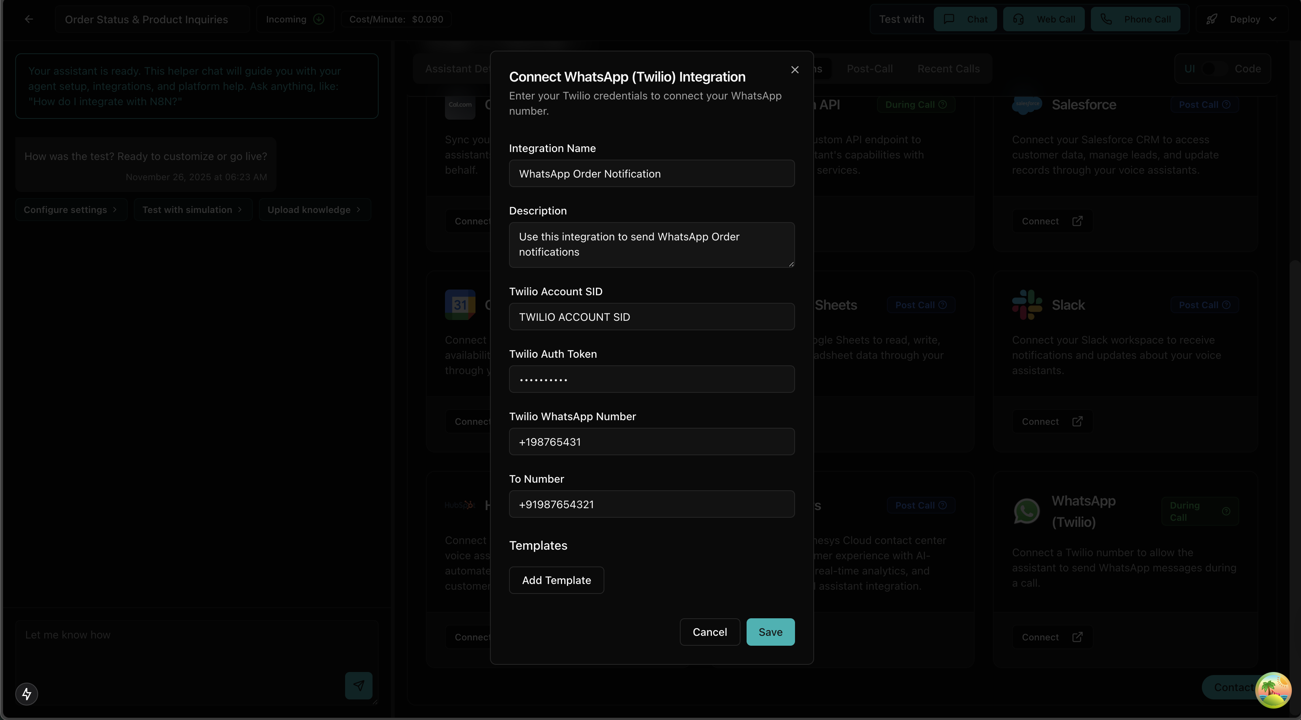Click the WhatsApp (Twilio) logo icon
Screen dimensions: 1301x720
[x=1026, y=511]
